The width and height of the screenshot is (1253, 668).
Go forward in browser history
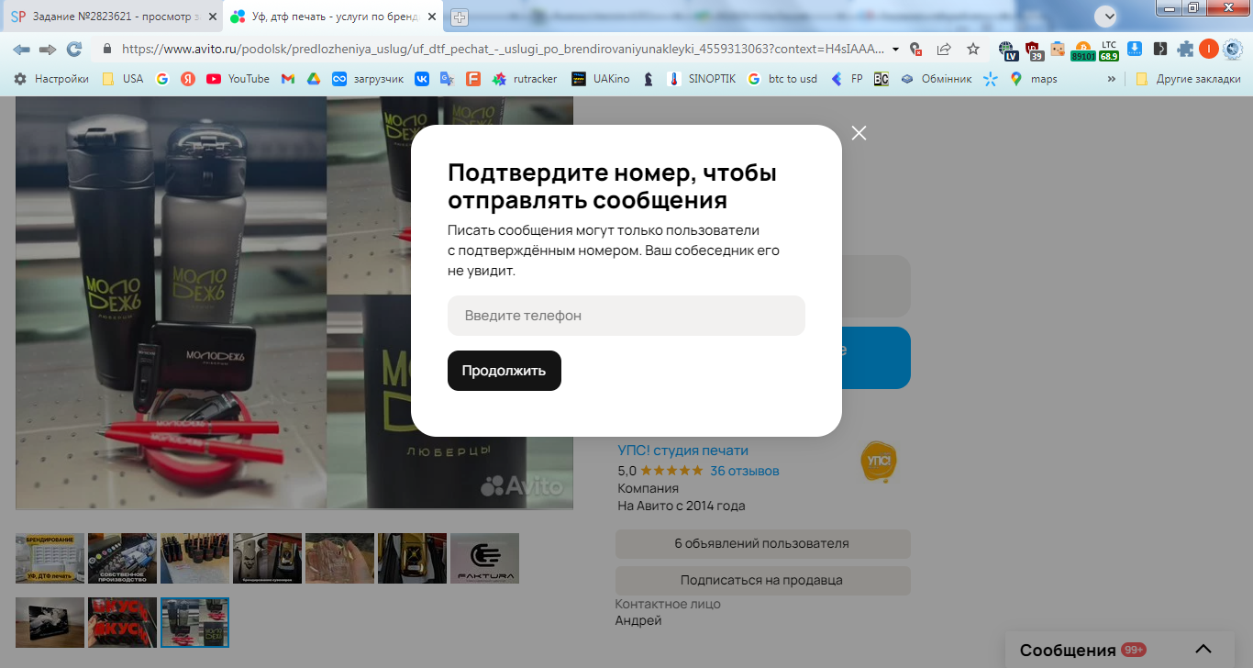pos(48,49)
